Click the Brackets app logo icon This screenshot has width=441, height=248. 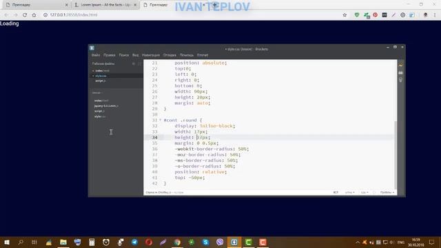point(92,48)
